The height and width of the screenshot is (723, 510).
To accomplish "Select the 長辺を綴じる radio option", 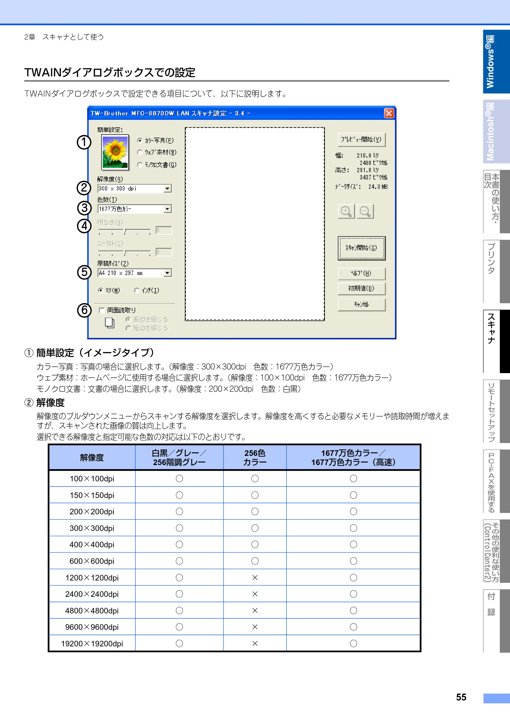I will (x=128, y=320).
